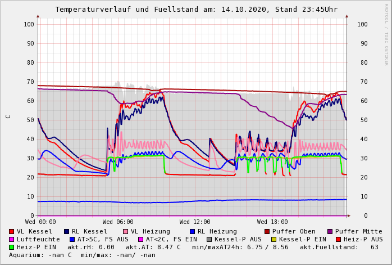
Task: Select the magenta Luftfeuchte legend swatch
Action: 12,239
